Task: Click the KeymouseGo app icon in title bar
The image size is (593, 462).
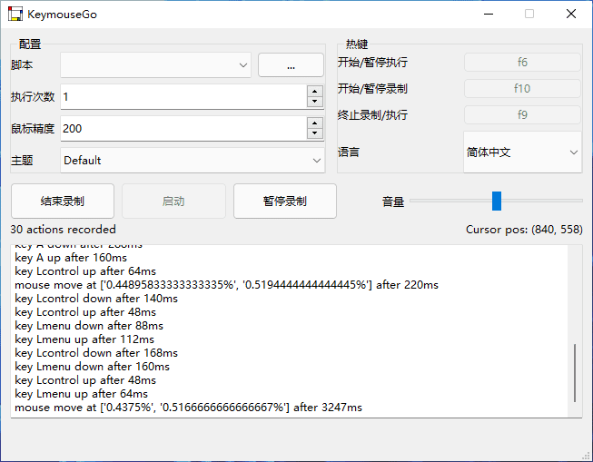Action: (15, 15)
